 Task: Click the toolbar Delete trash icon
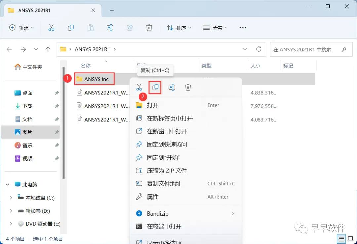pos(149,28)
